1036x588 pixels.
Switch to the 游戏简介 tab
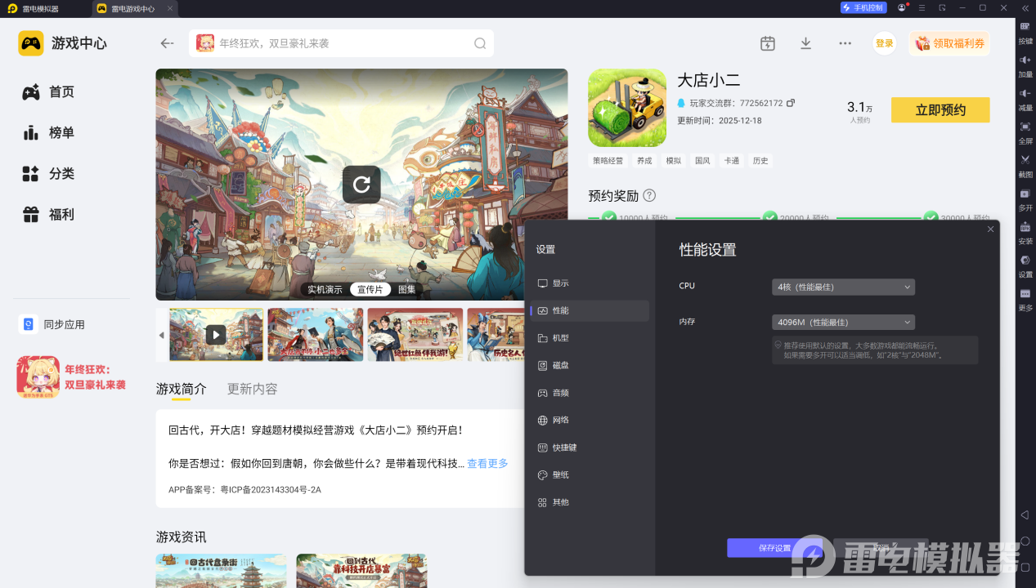pyautogui.click(x=182, y=389)
